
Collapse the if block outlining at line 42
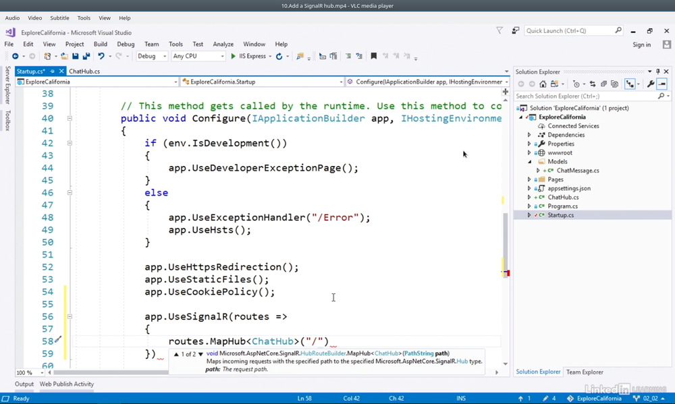click(70, 143)
